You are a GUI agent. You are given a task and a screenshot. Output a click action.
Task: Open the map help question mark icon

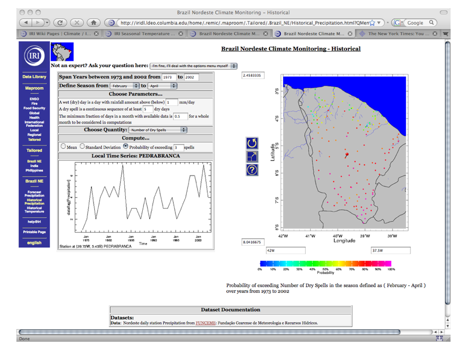252,170
